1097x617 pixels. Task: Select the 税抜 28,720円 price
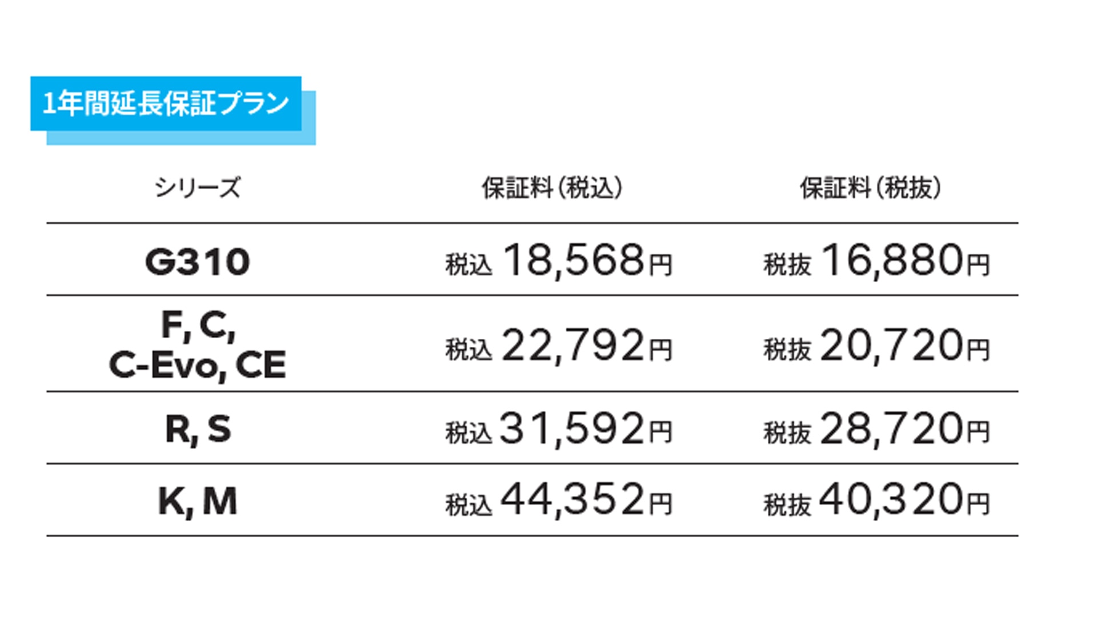pyautogui.click(x=876, y=429)
